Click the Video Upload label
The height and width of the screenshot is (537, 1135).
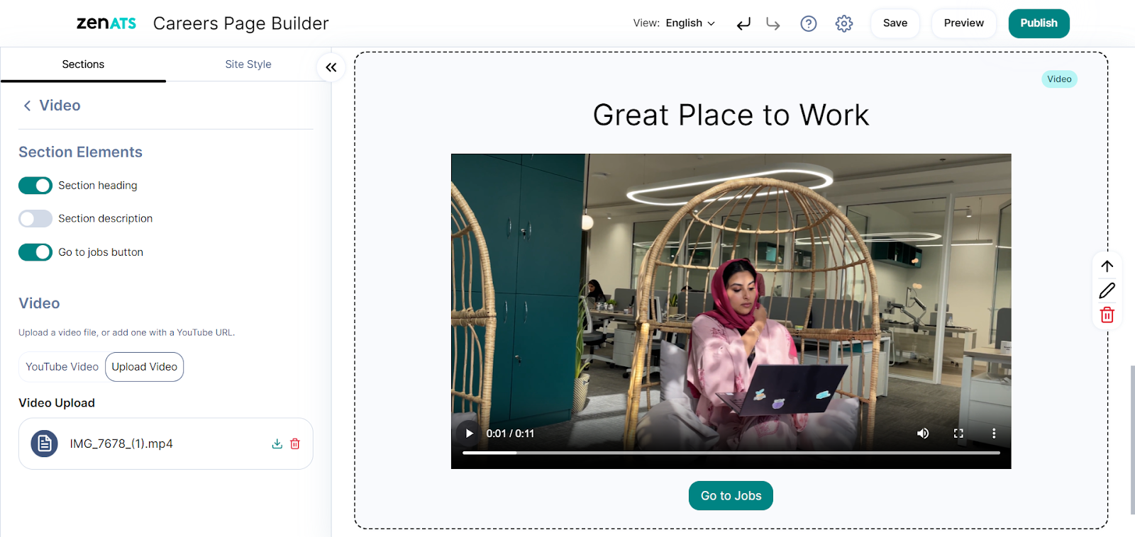click(57, 403)
